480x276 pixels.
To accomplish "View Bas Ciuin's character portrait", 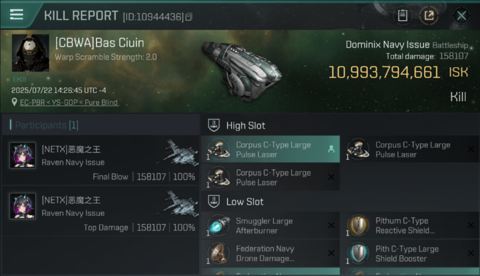I will [30, 53].
